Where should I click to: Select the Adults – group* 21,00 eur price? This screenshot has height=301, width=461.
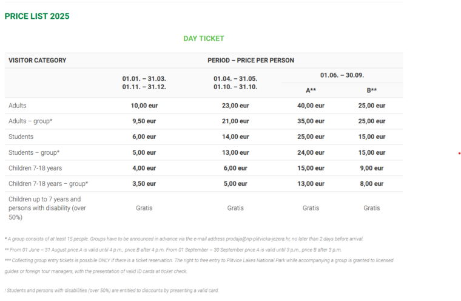click(235, 121)
